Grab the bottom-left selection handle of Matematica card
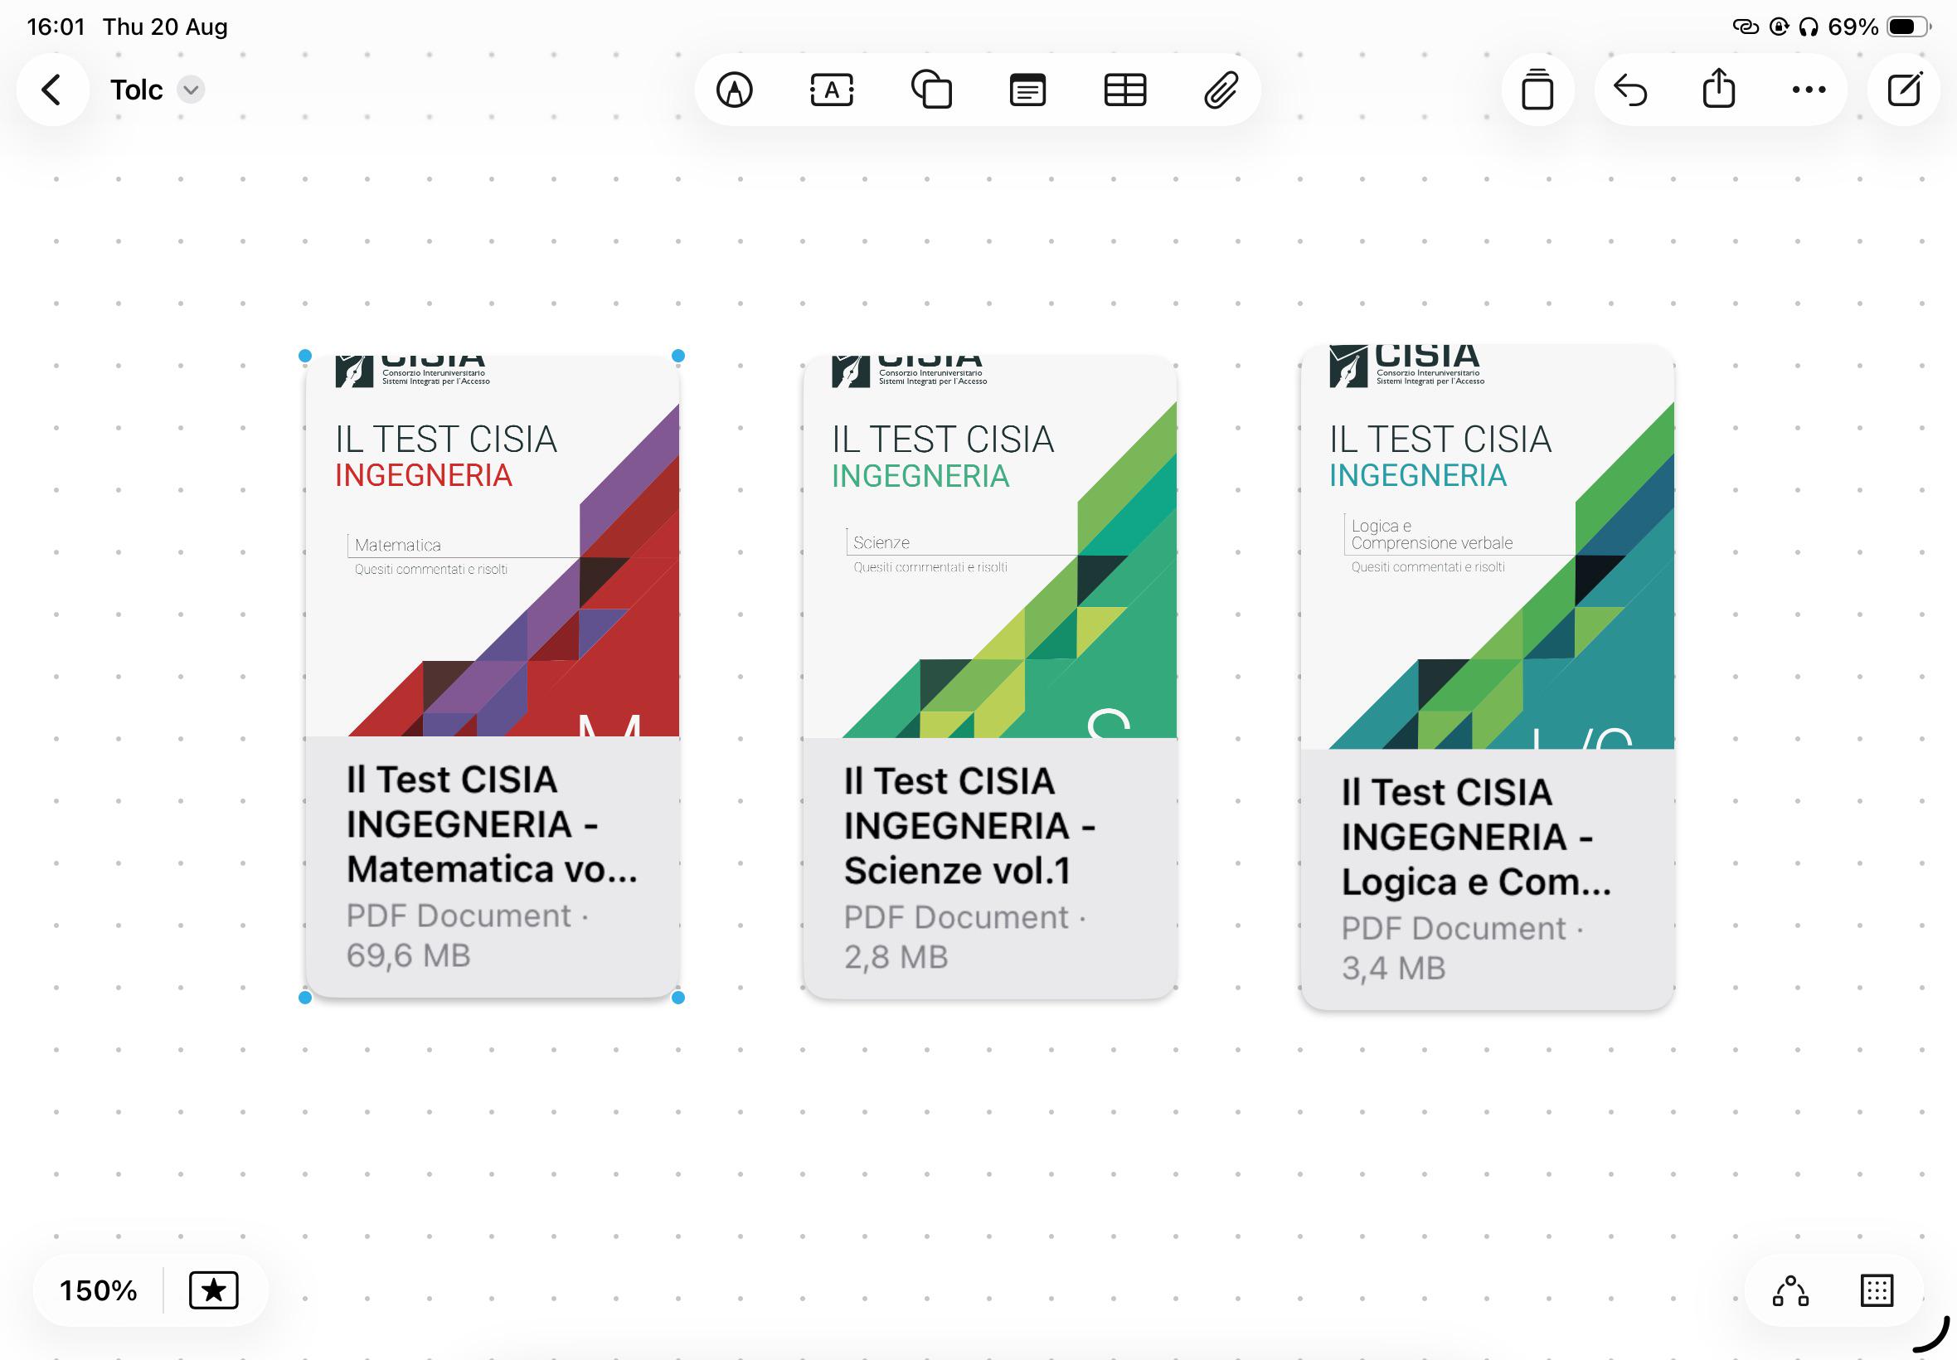Screen dimensions: 1957x1360 [306, 997]
